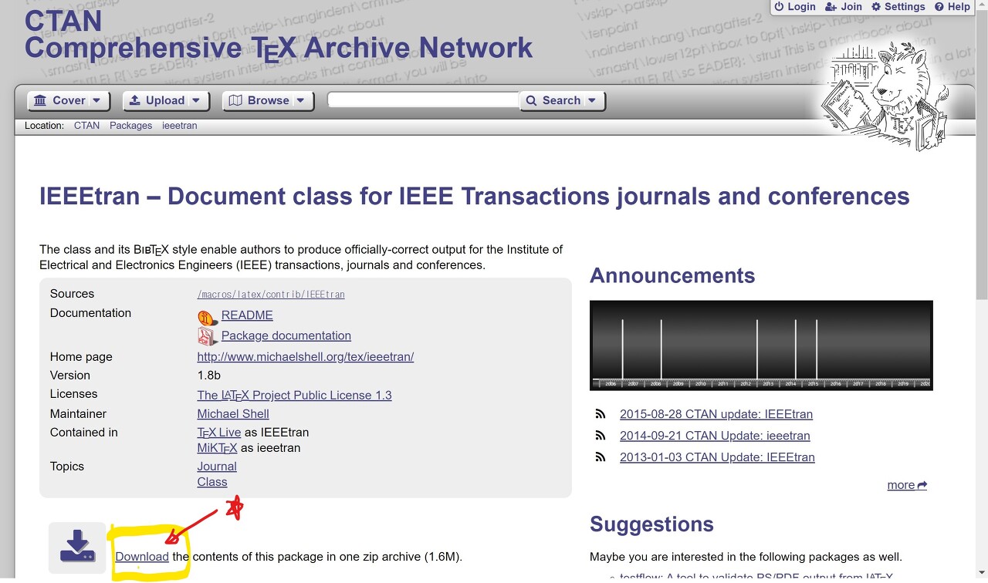Image resolution: width=988 pixels, height=583 pixels.
Task: Click the Class topic link
Action: pos(212,482)
